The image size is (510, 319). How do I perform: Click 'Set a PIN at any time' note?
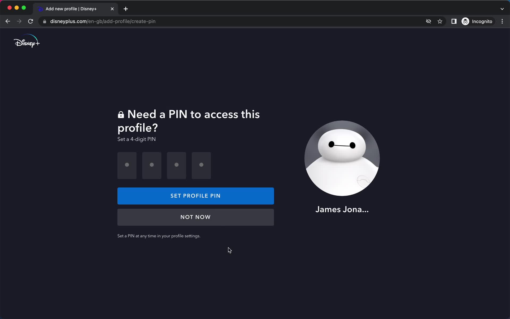click(159, 236)
